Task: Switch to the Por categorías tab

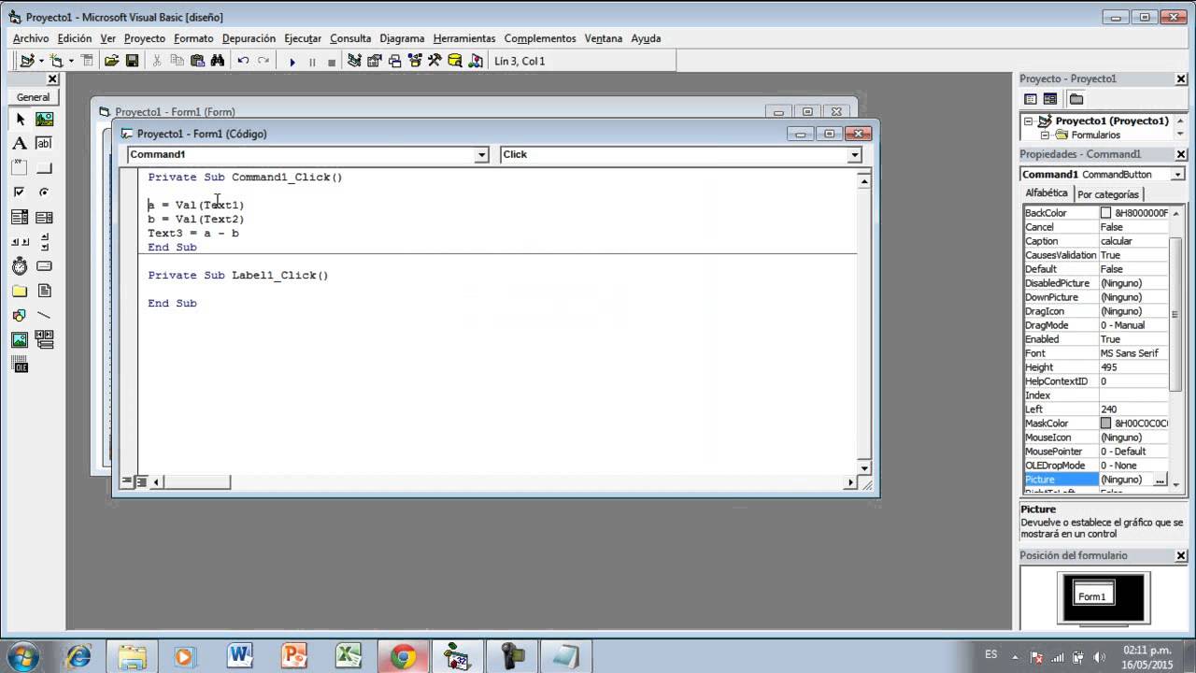Action: coord(1108,194)
